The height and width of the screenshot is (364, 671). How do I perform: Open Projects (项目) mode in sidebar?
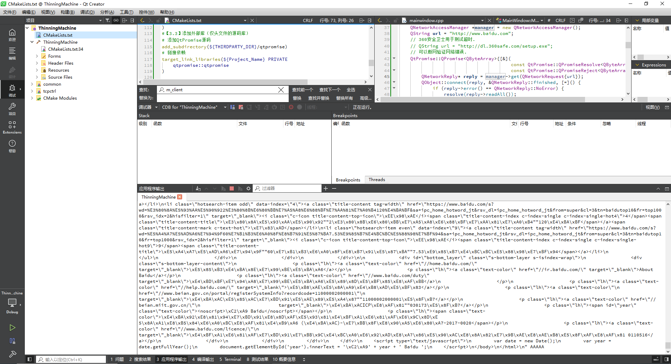pyautogui.click(x=12, y=109)
